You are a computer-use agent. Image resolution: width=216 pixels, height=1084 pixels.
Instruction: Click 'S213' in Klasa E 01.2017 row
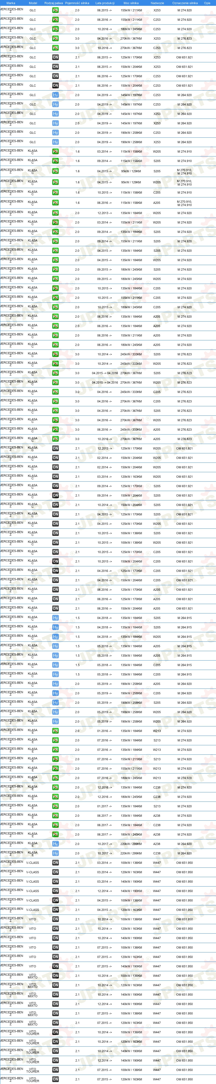pyautogui.click(x=157, y=806)
